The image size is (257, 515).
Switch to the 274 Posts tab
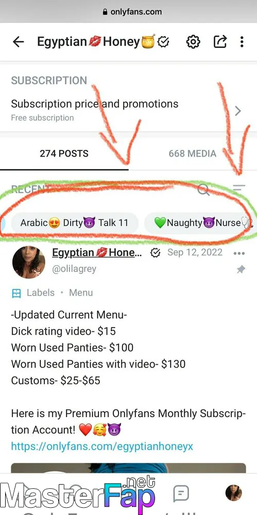point(64,153)
